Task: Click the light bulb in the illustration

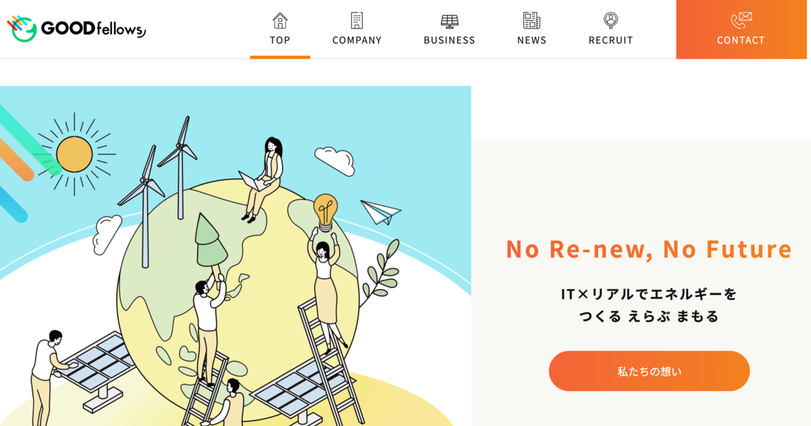Action: coord(325,212)
